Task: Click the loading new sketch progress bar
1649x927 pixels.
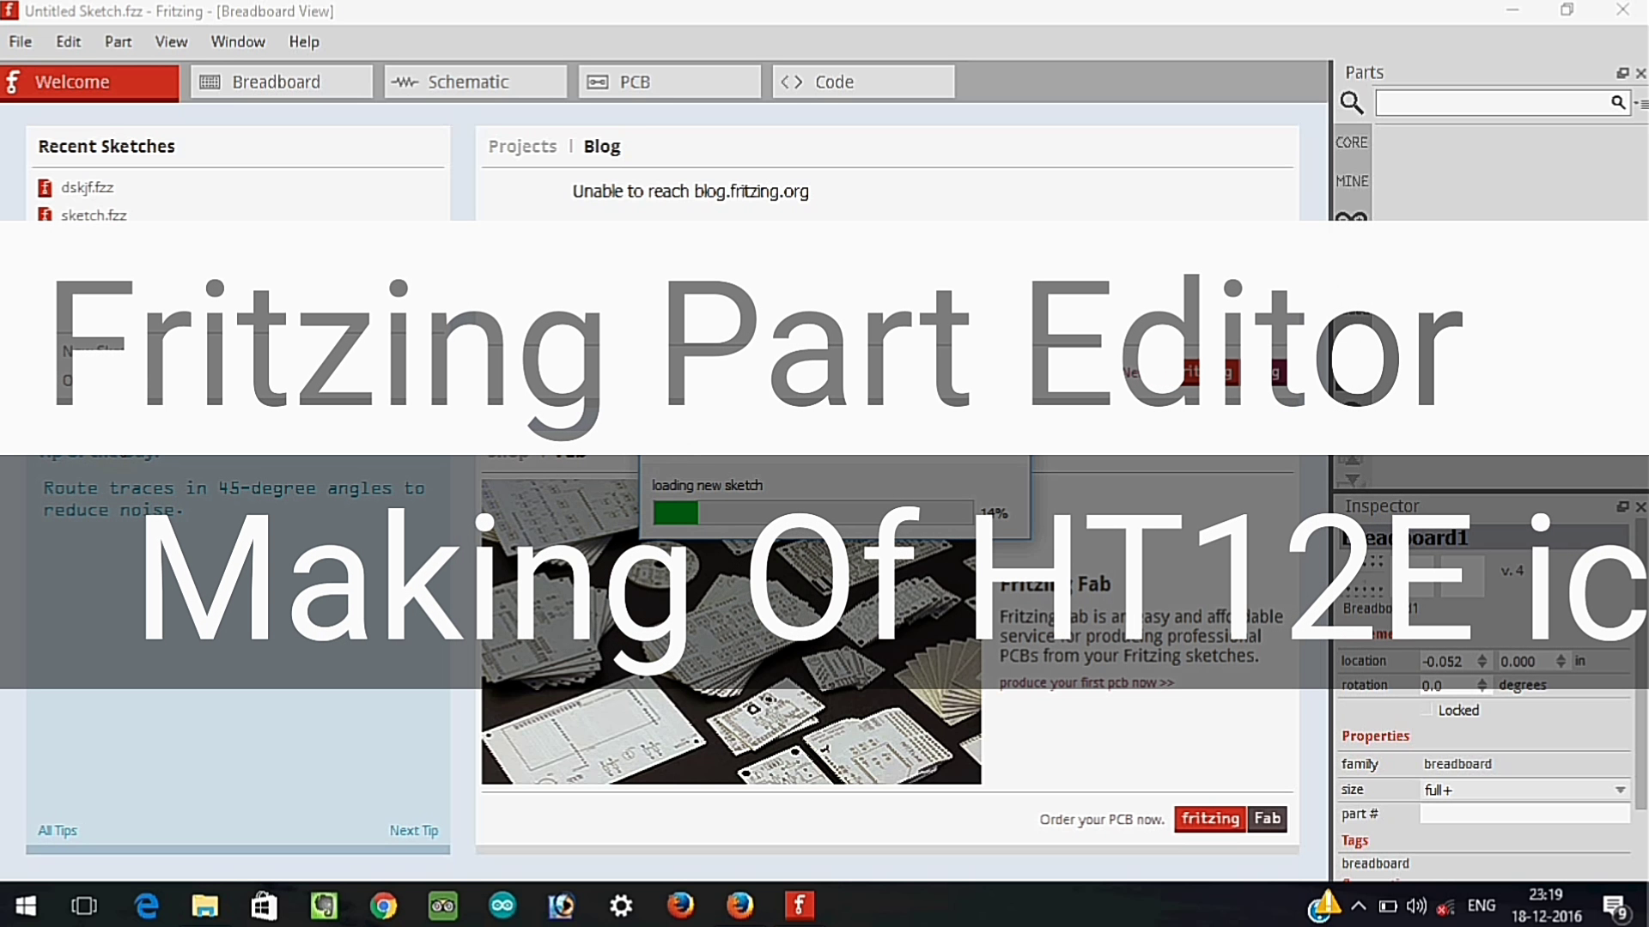Action: pyautogui.click(x=812, y=513)
